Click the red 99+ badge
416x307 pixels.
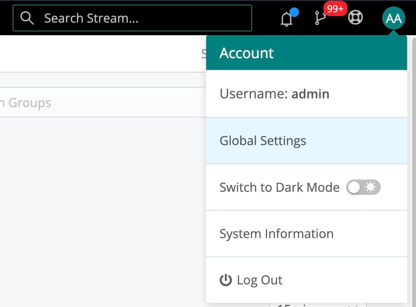click(335, 8)
